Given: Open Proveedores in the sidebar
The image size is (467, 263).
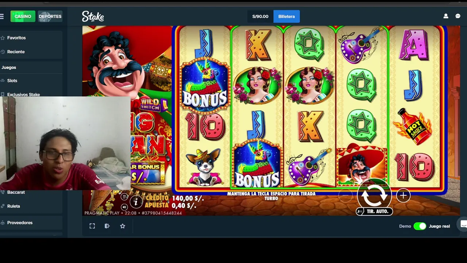Looking at the screenshot, I should [20, 222].
